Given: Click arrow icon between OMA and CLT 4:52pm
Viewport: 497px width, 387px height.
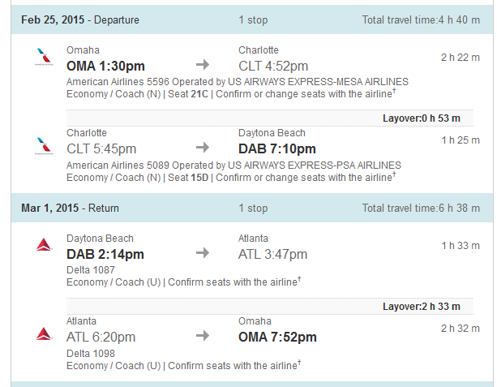Looking at the screenshot, I should coord(203,65).
